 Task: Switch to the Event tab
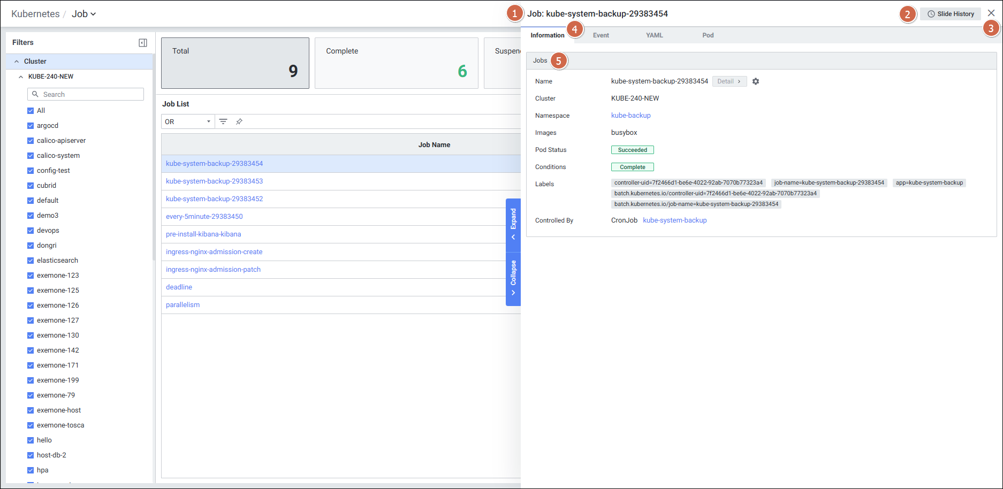pyautogui.click(x=601, y=35)
